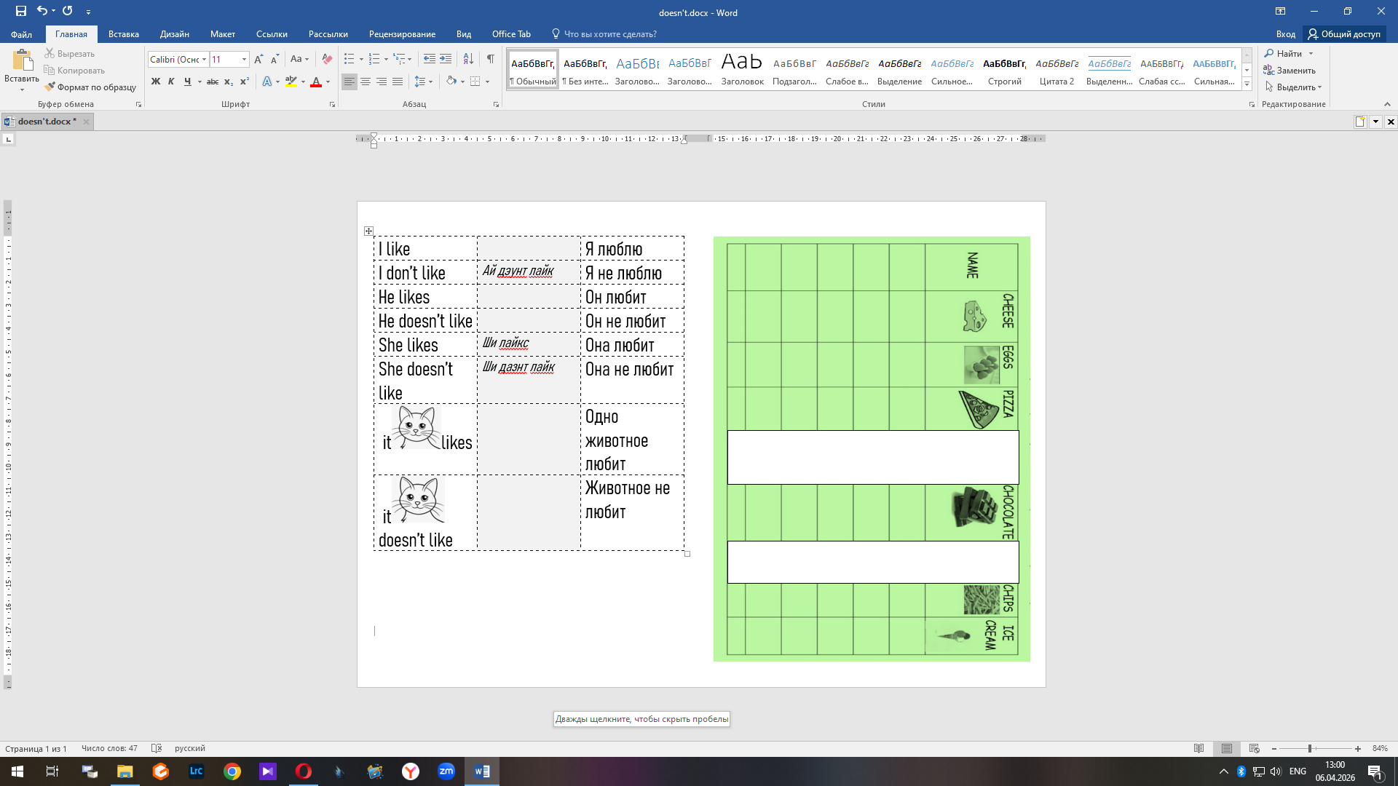Click the Paste (Вставить) icon

(22, 61)
